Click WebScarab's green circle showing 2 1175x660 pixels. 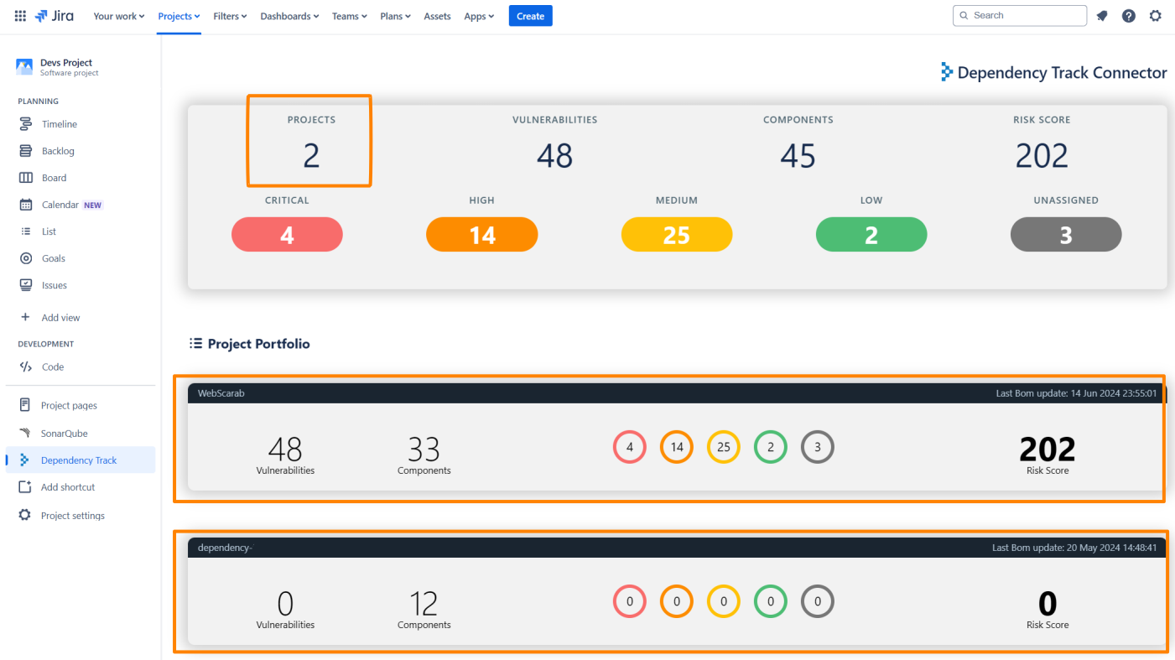pos(771,447)
